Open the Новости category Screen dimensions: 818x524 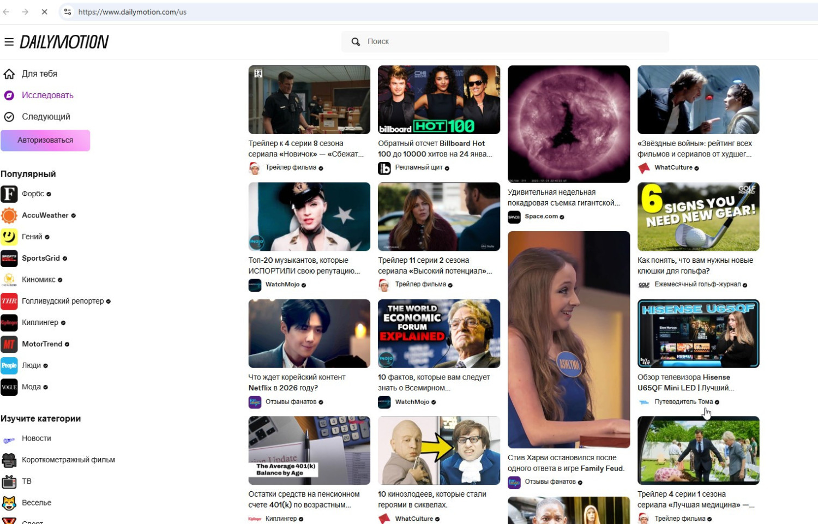coord(36,438)
